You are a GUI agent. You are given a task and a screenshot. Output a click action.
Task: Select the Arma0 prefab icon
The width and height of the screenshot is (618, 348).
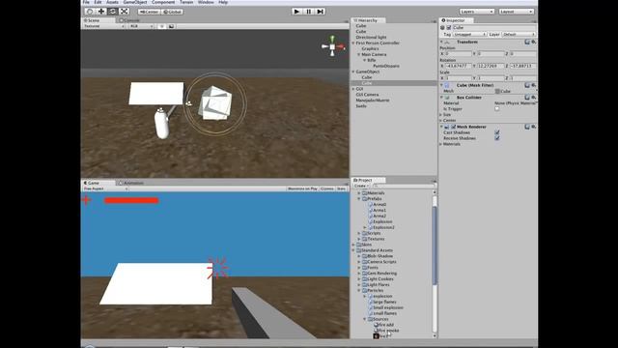370,204
